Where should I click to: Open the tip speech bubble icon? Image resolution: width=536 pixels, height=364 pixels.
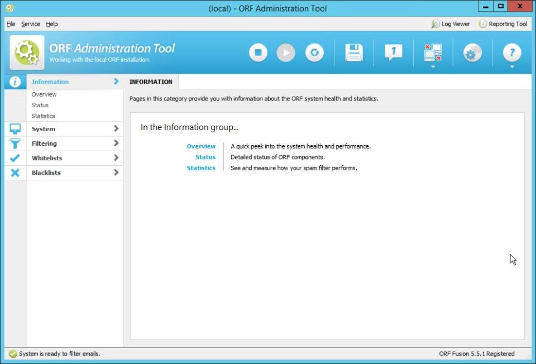pyautogui.click(x=394, y=52)
